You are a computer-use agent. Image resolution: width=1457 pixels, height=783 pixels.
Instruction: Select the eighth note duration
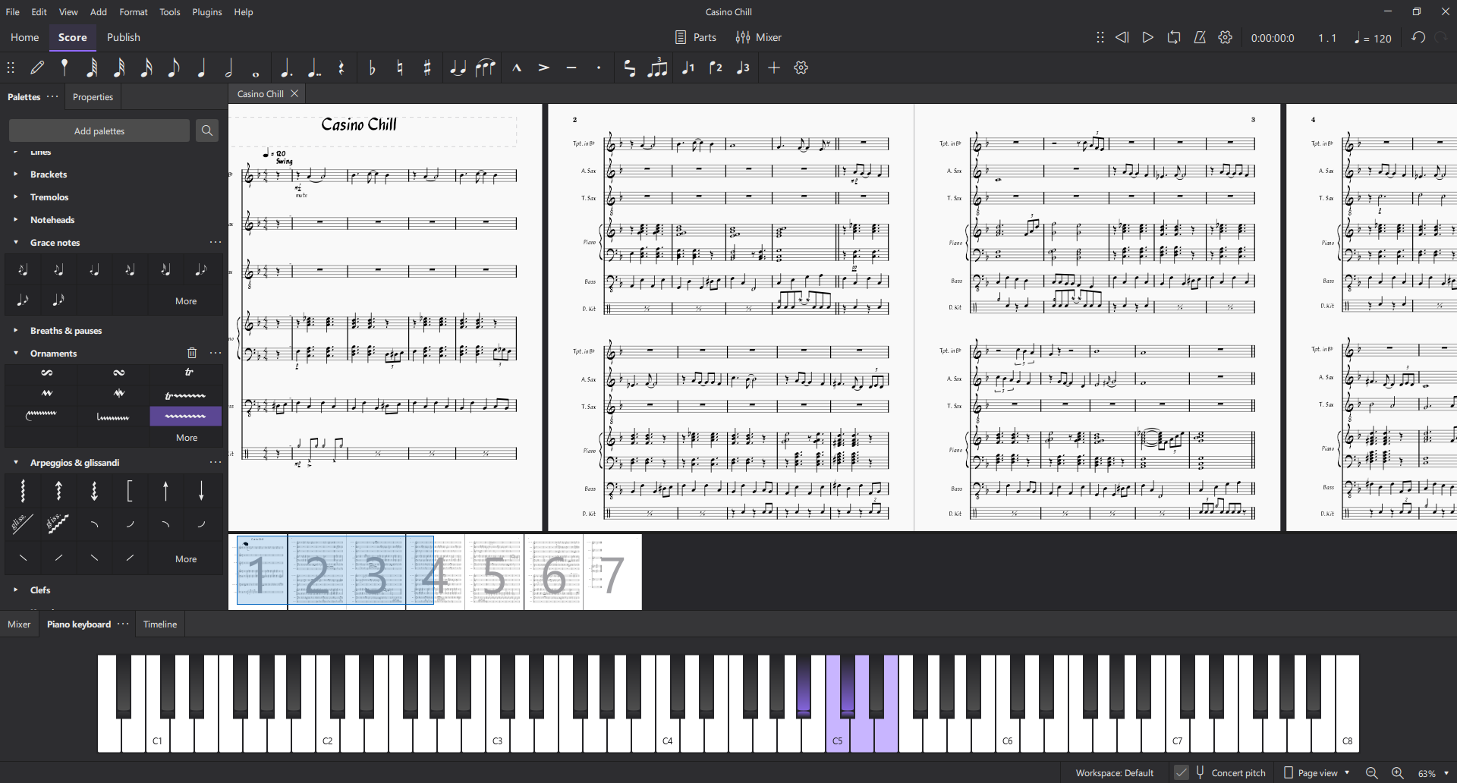pyautogui.click(x=174, y=68)
